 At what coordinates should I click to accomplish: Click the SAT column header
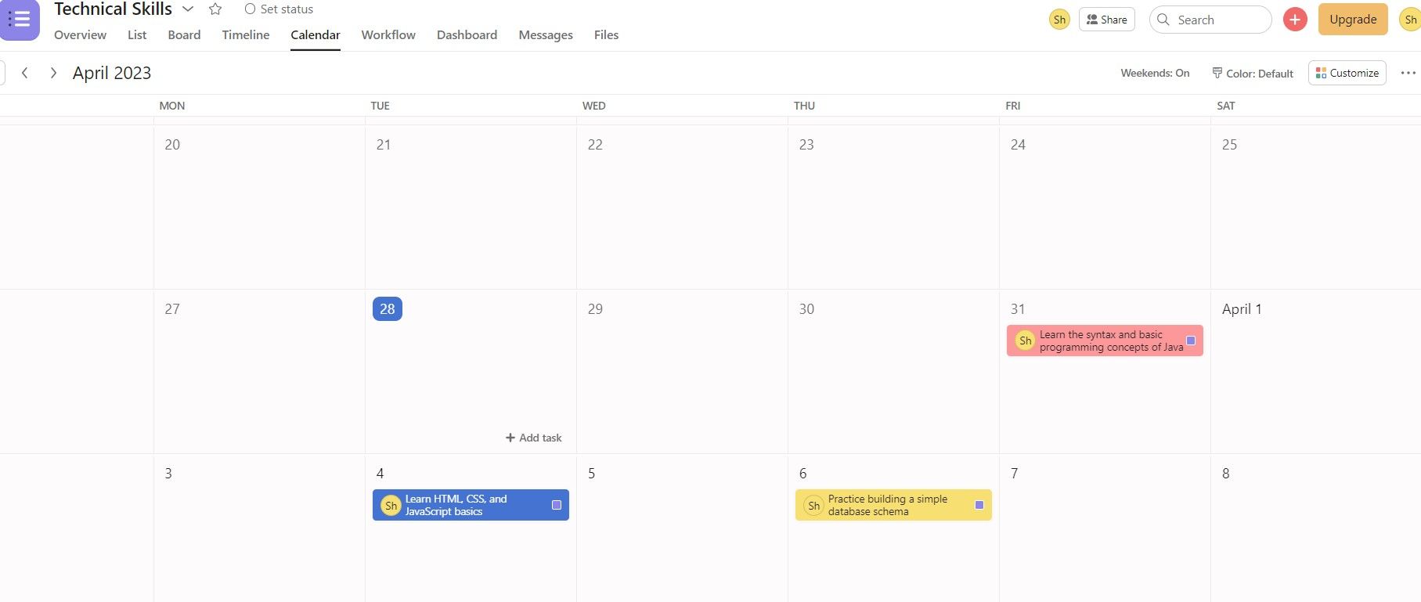point(1226,106)
